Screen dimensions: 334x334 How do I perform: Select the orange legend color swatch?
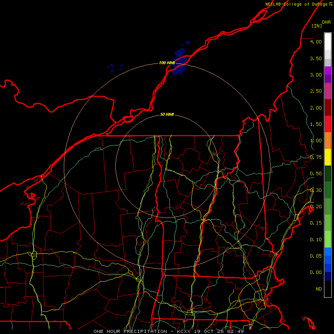[x=328, y=141]
